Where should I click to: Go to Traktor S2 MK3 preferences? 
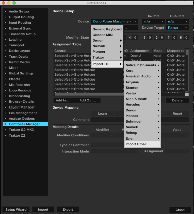[x=21, y=130]
